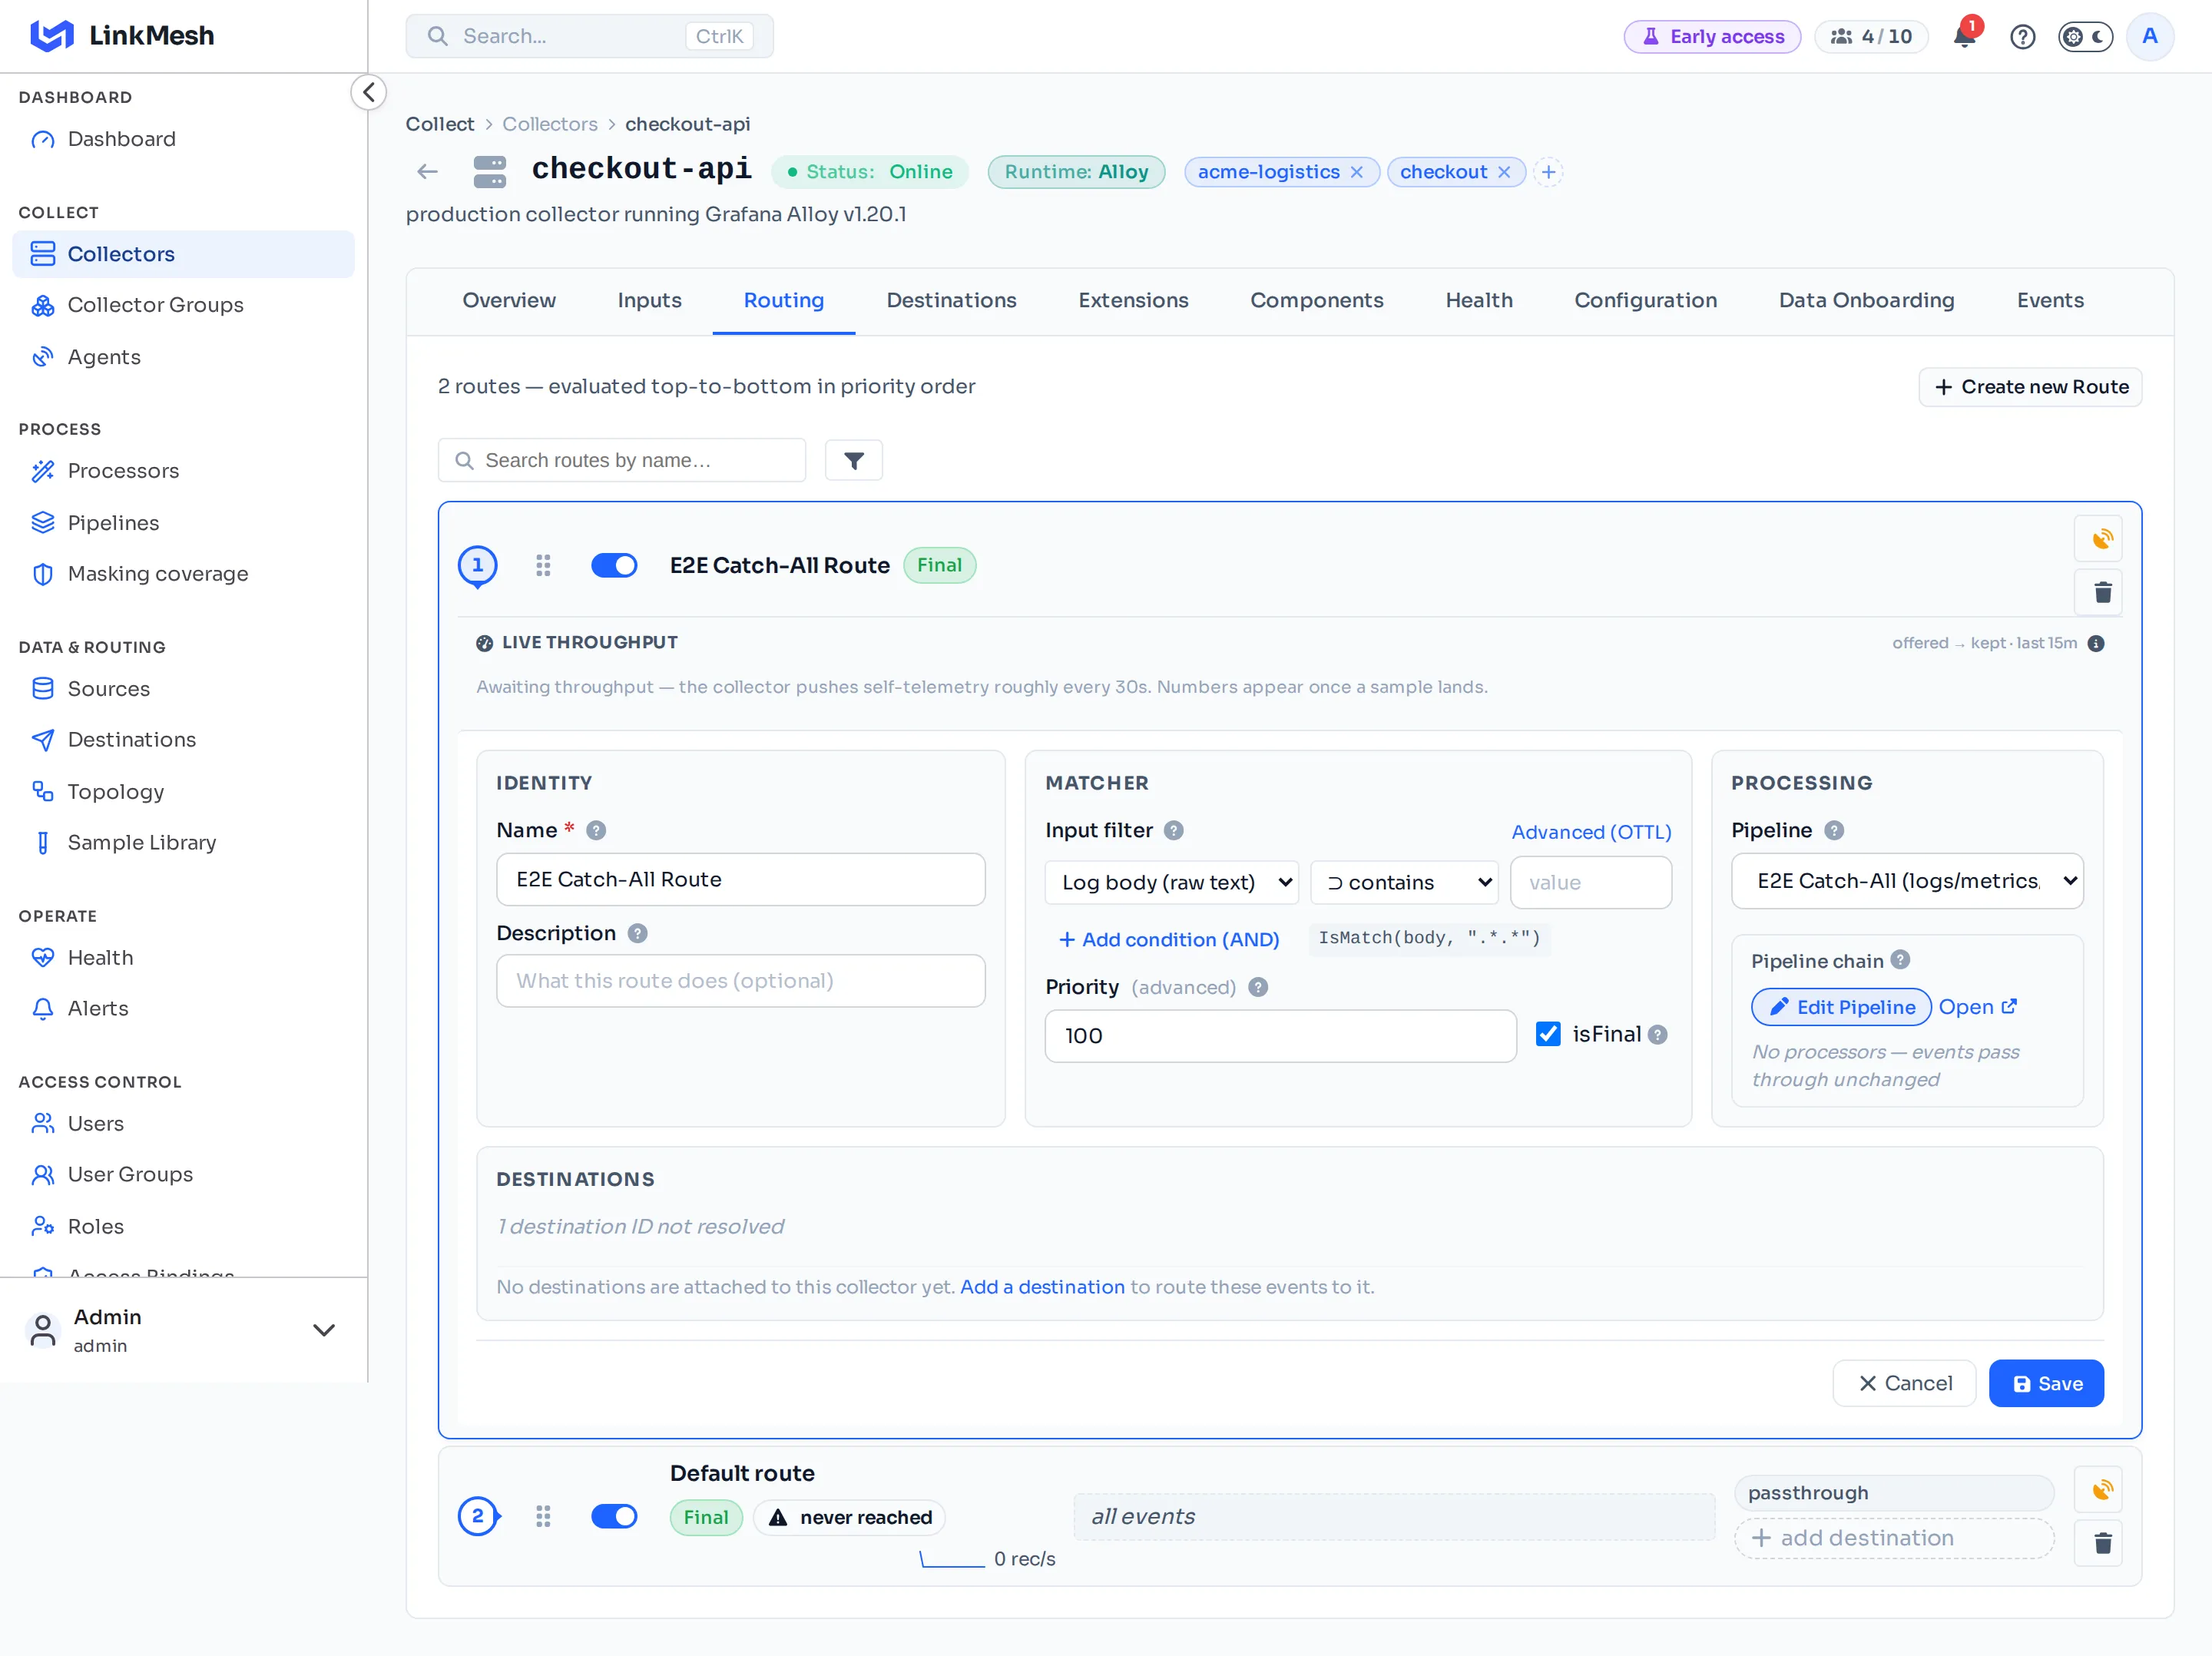Focus the Description input field
This screenshot has height=1656, width=2212.
[740, 981]
